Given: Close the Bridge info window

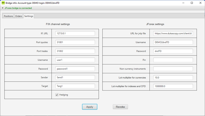Looking at the screenshot, I should click(200, 3).
